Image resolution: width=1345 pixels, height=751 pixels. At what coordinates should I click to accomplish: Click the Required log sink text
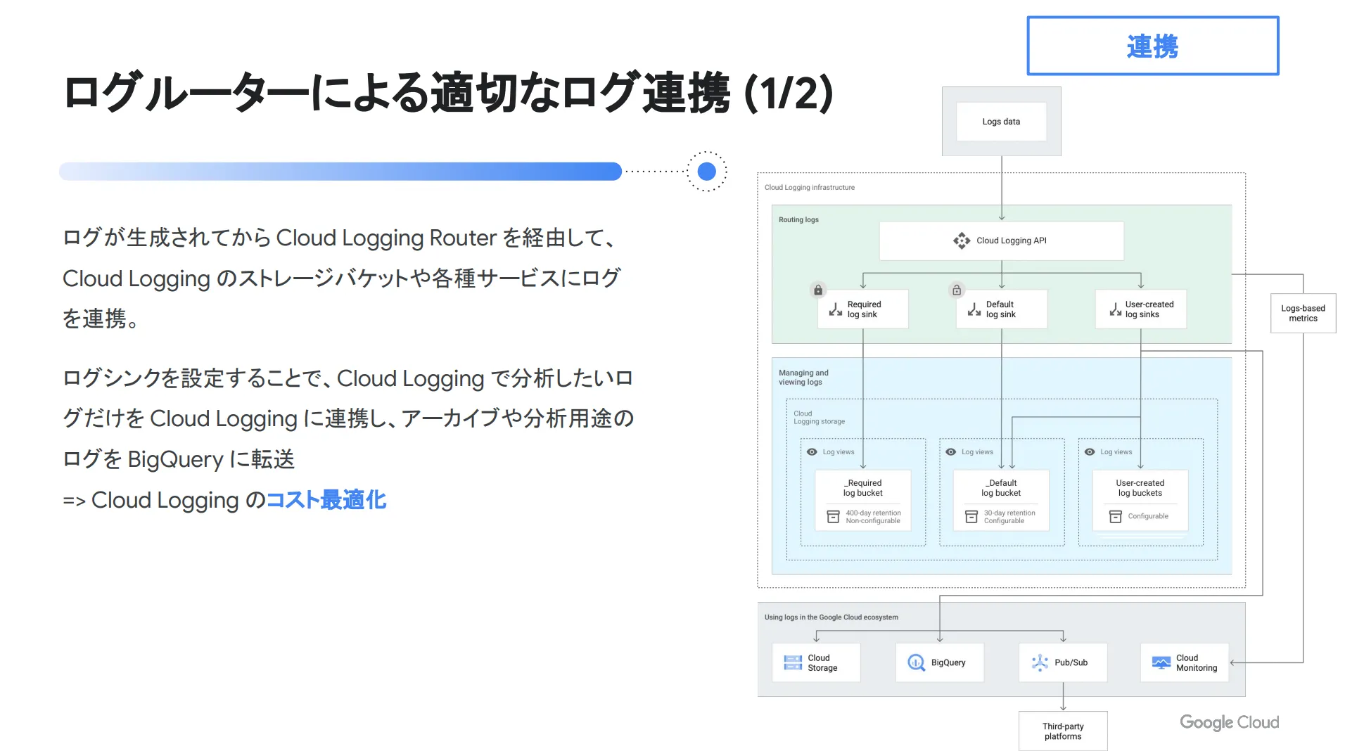[x=864, y=309]
